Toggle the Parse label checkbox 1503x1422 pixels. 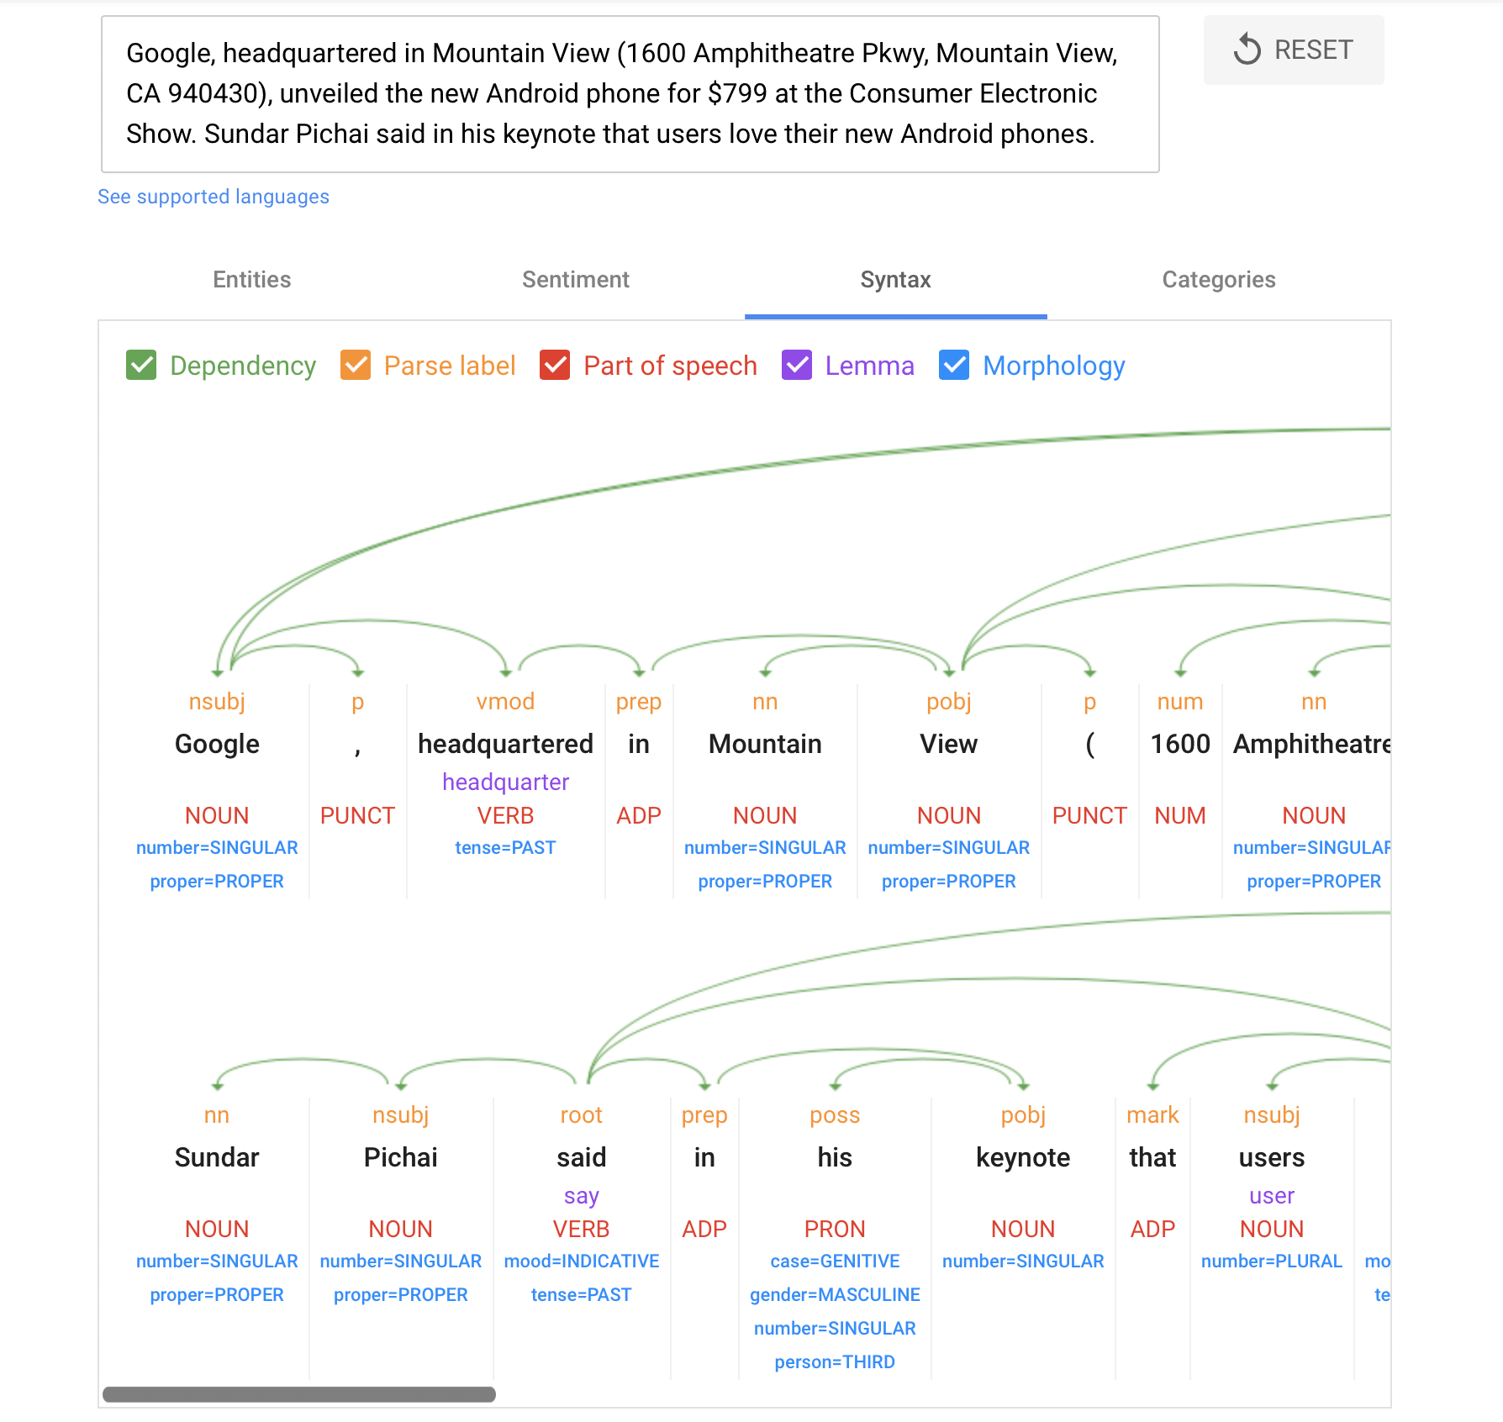(x=356, y=366)
